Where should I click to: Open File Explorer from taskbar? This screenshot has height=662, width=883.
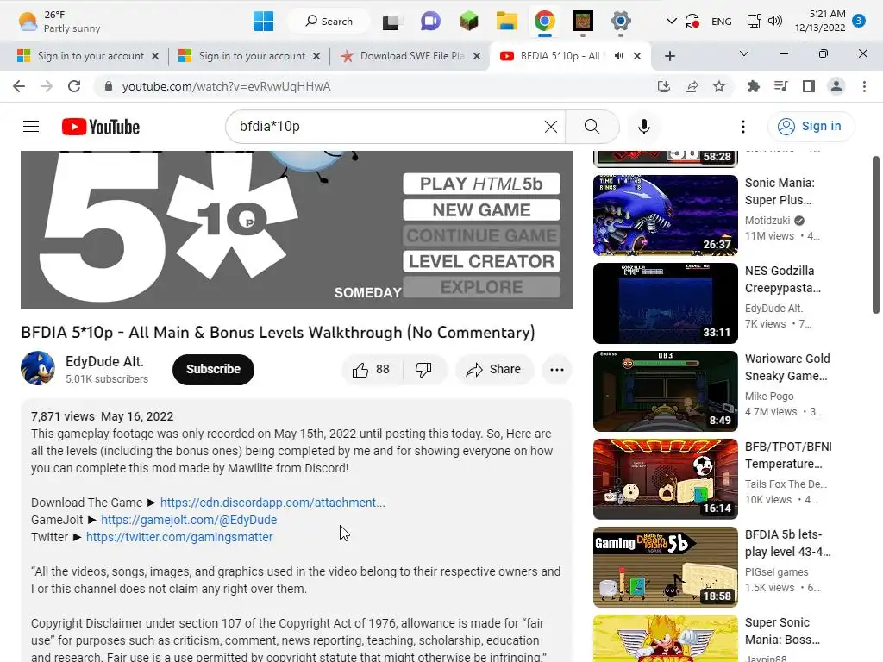coord(506,22)
